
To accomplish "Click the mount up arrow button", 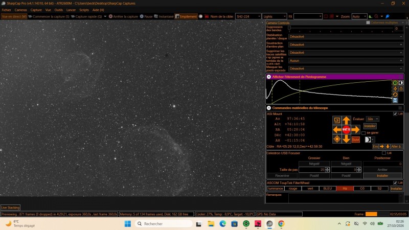I will pos(346,120).
